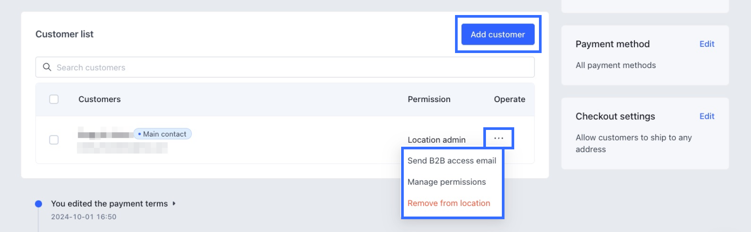Select Remove from location option
The width and height of the screenshot is (751, 232).
448,203
